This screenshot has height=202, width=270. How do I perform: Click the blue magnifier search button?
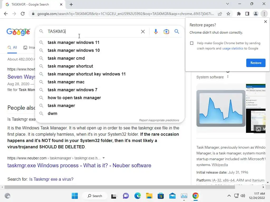(x=177, y=32)
